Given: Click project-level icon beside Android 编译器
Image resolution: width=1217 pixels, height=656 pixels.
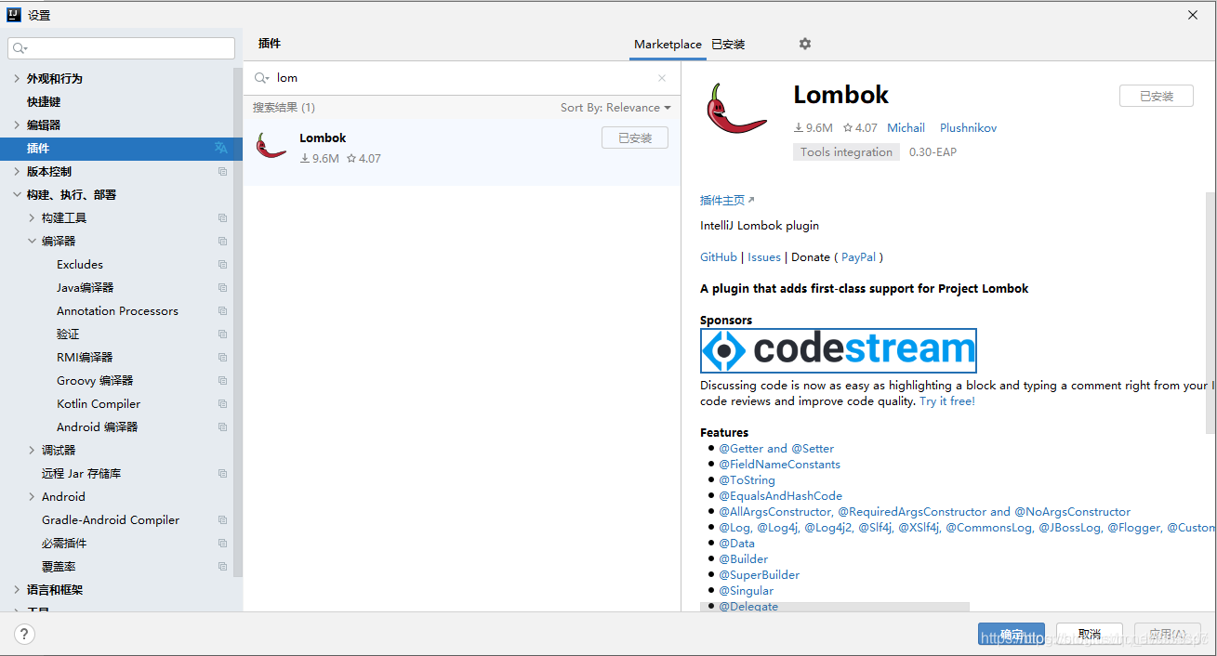Looking at the screenshot, I should pyautogui.click(x=222, y=426).
